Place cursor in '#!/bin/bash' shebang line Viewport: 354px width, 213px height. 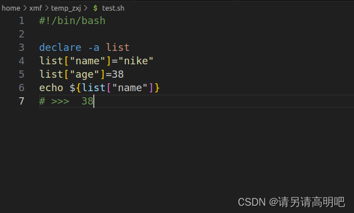[72, 21]
